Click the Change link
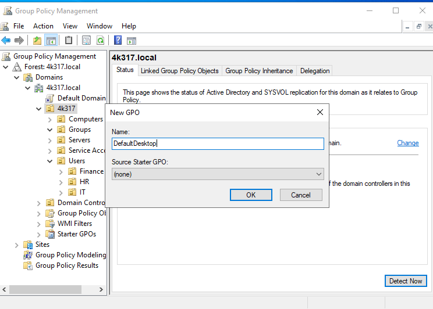Viewport: 433px width, 309px height. point(407,143)
